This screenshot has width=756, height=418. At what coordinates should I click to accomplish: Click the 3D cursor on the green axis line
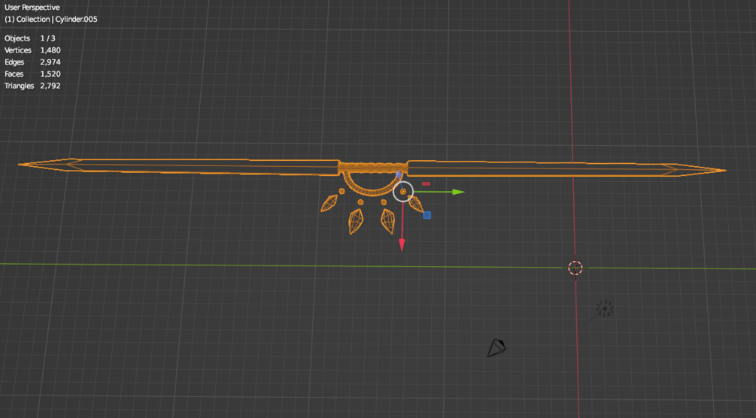click(575, 268)
